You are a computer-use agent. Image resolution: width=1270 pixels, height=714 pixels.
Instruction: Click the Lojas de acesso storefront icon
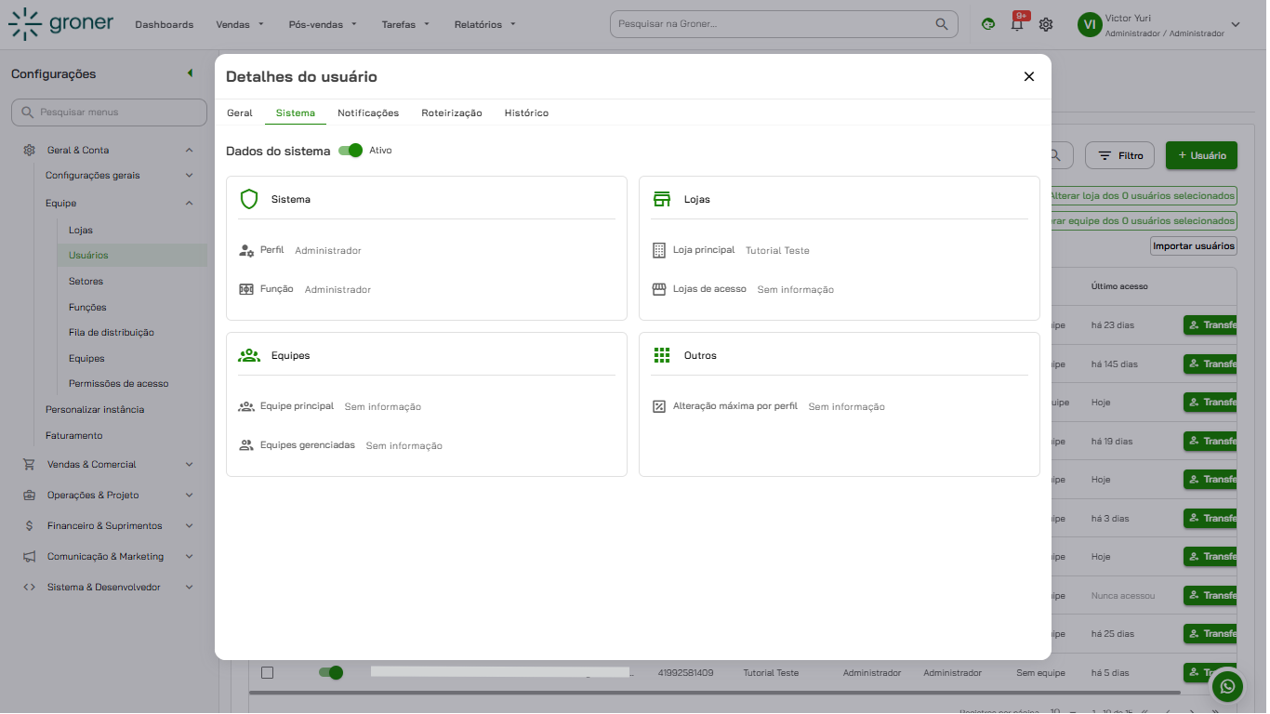[x=659, y=289]
